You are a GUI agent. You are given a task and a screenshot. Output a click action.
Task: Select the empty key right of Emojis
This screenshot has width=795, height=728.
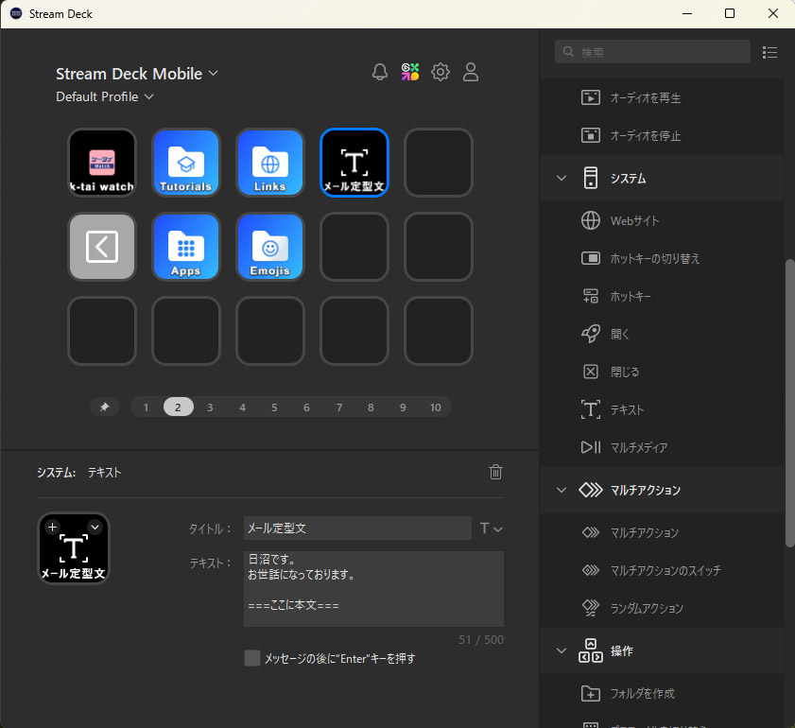point(354,247)
